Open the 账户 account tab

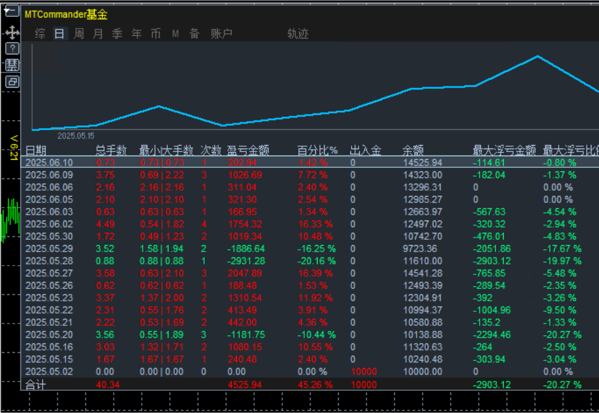222,34
